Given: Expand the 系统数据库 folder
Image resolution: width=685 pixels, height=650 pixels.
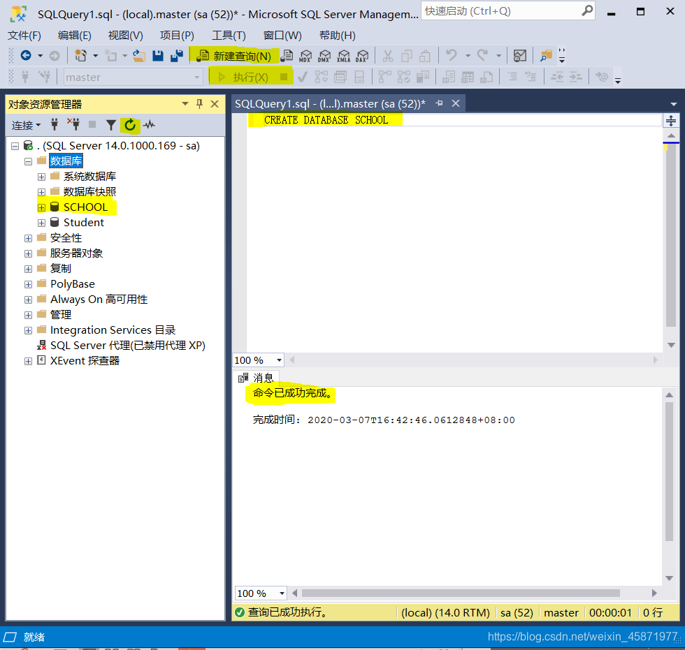Looking at the screenshot, I should coord(41,177).
